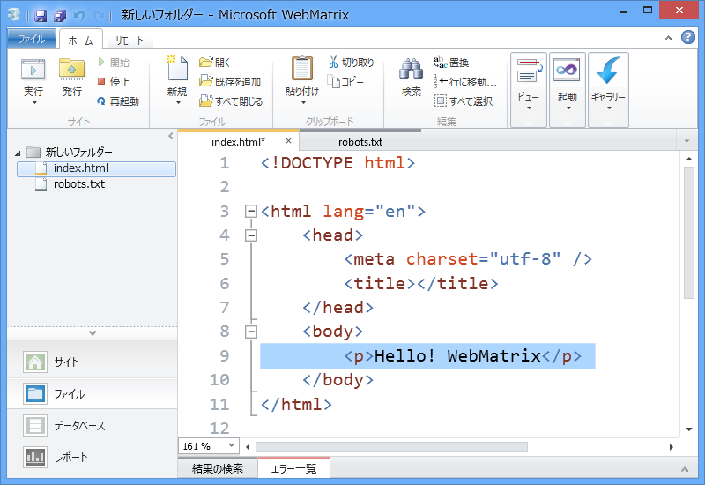Viewport: 705px width, 485px height.
Task: Open the 161 % zoom dropdown
Action: pos(231,445)
